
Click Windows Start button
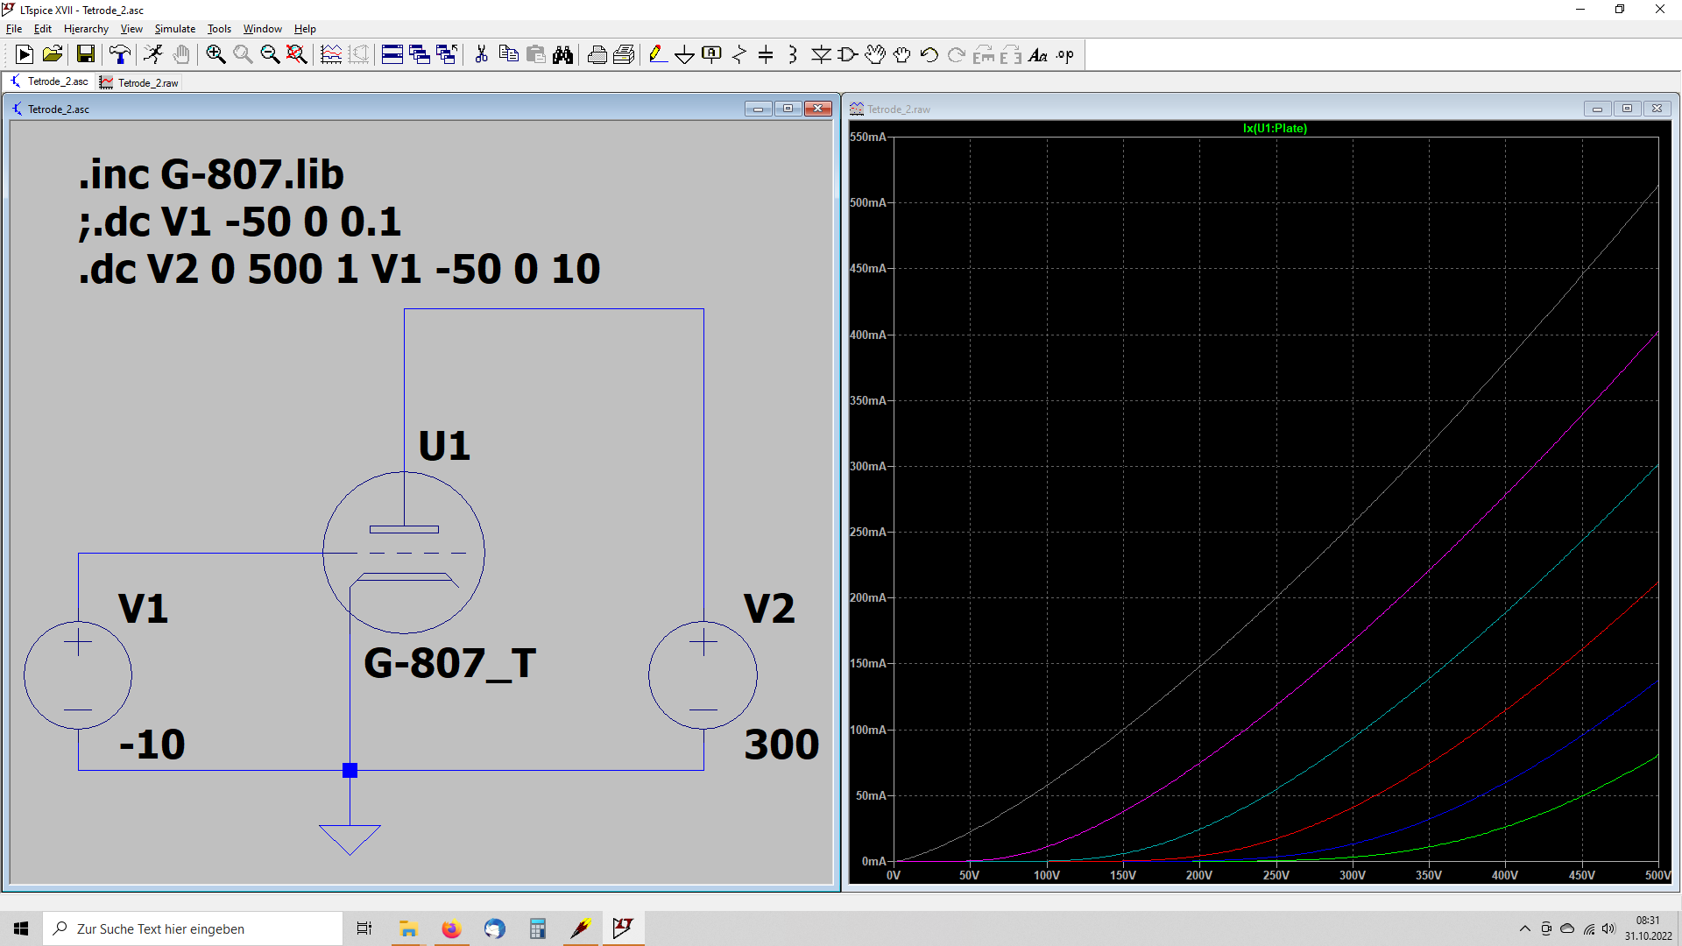(x=21, y=928)
